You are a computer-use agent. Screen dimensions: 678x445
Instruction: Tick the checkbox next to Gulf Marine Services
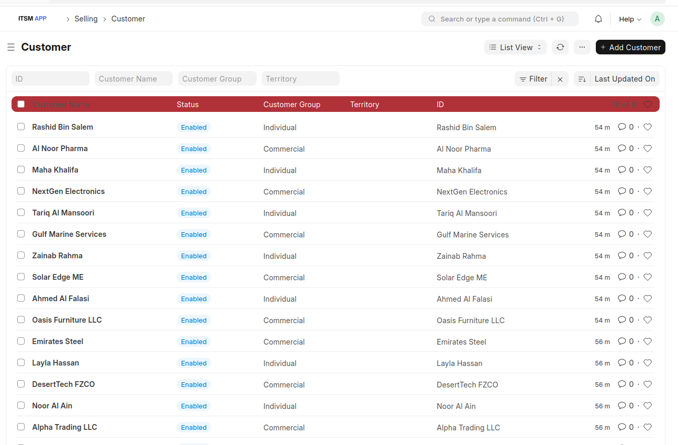coord(20,234)
